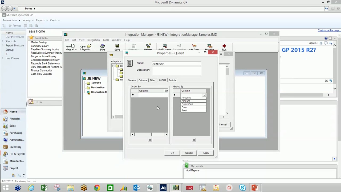
Task: Open File menu in Integration Manager
Action: click(x=67, y=40)
